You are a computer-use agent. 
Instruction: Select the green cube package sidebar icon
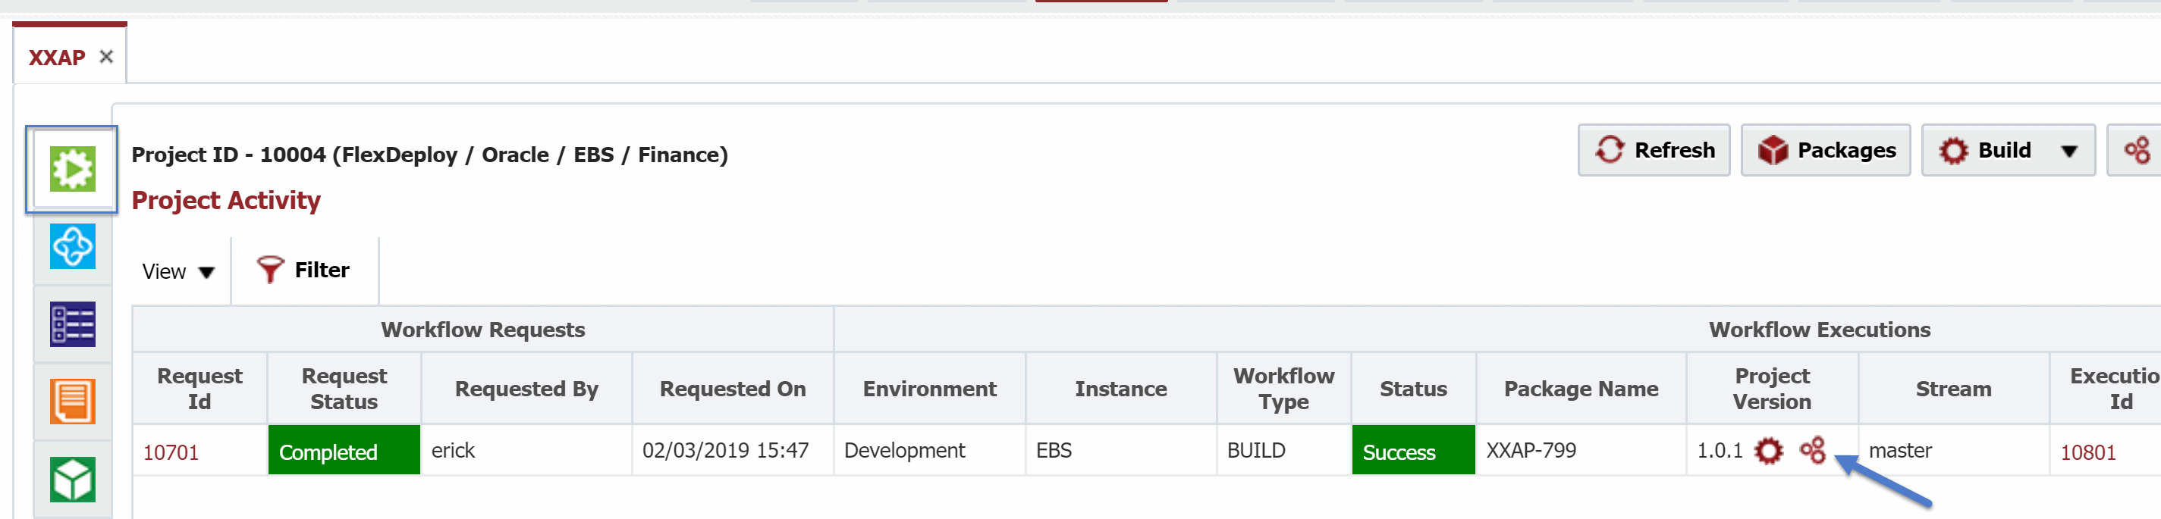click(x=72, y=480)
